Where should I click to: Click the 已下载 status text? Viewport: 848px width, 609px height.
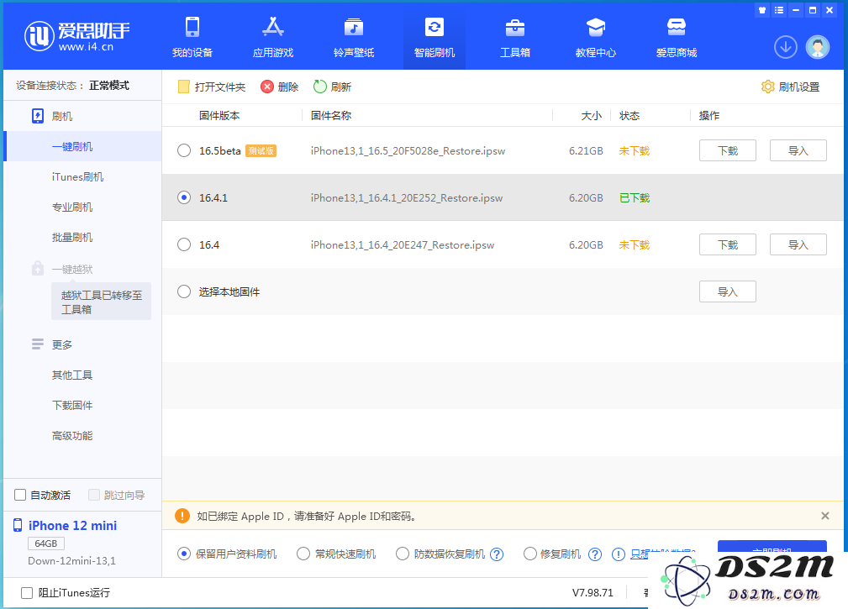coord(635,197)
